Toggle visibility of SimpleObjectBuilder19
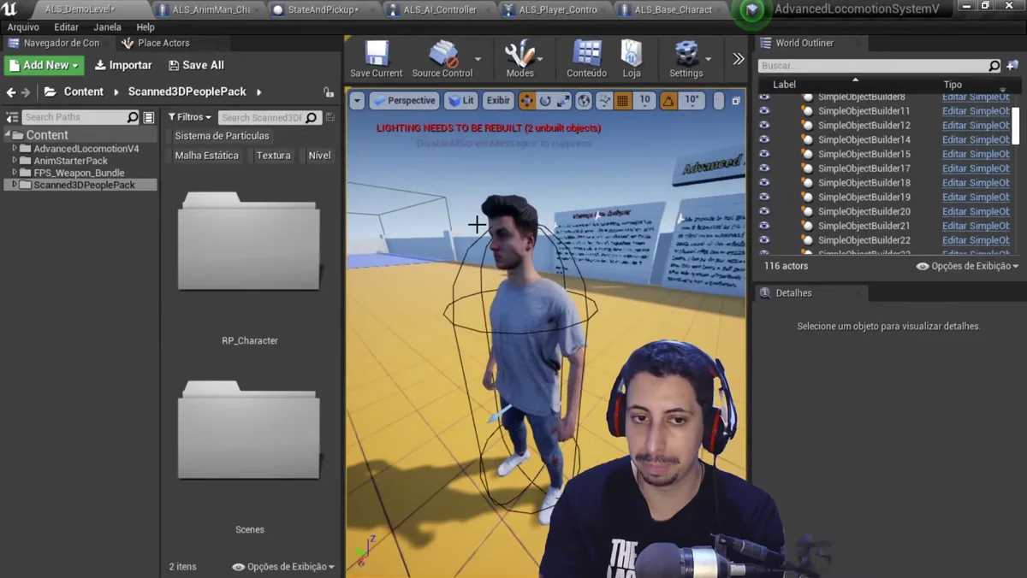 (x=764, y=197)
